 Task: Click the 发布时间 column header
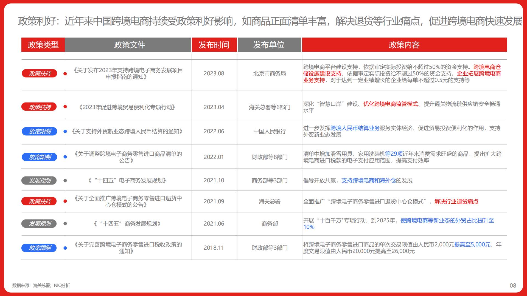214,45
